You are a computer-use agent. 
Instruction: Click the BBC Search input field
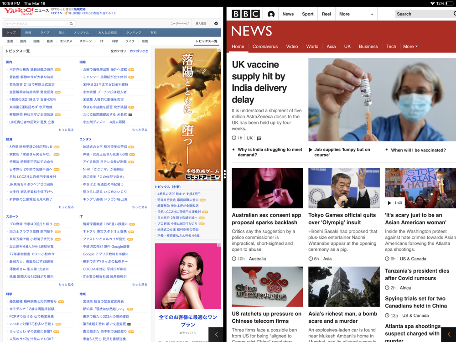click(425, 14)
